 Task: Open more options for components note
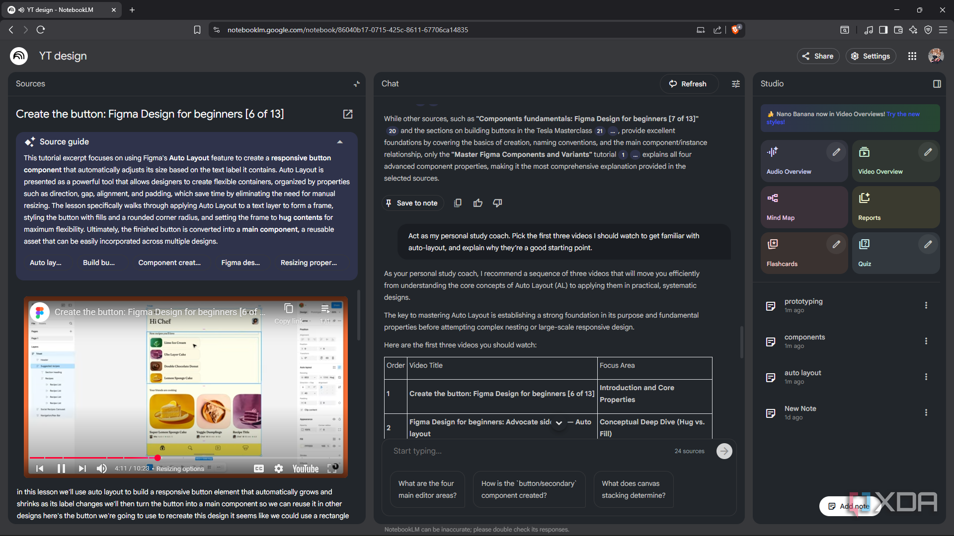[x=926, y=341]
